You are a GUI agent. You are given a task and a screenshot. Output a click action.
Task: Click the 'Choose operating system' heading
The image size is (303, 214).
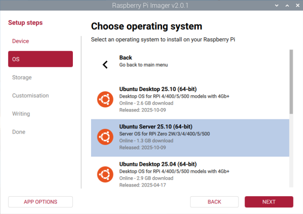147,26
